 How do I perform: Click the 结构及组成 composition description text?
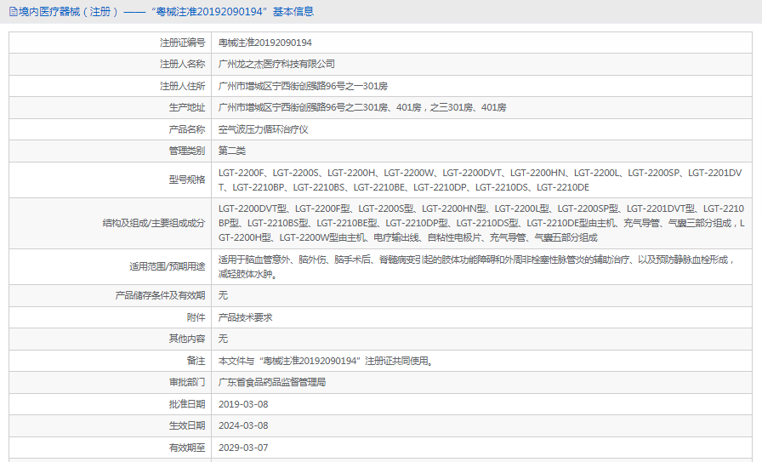[481, 223]
